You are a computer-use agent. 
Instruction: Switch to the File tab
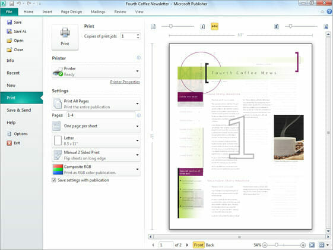[9, 12]
